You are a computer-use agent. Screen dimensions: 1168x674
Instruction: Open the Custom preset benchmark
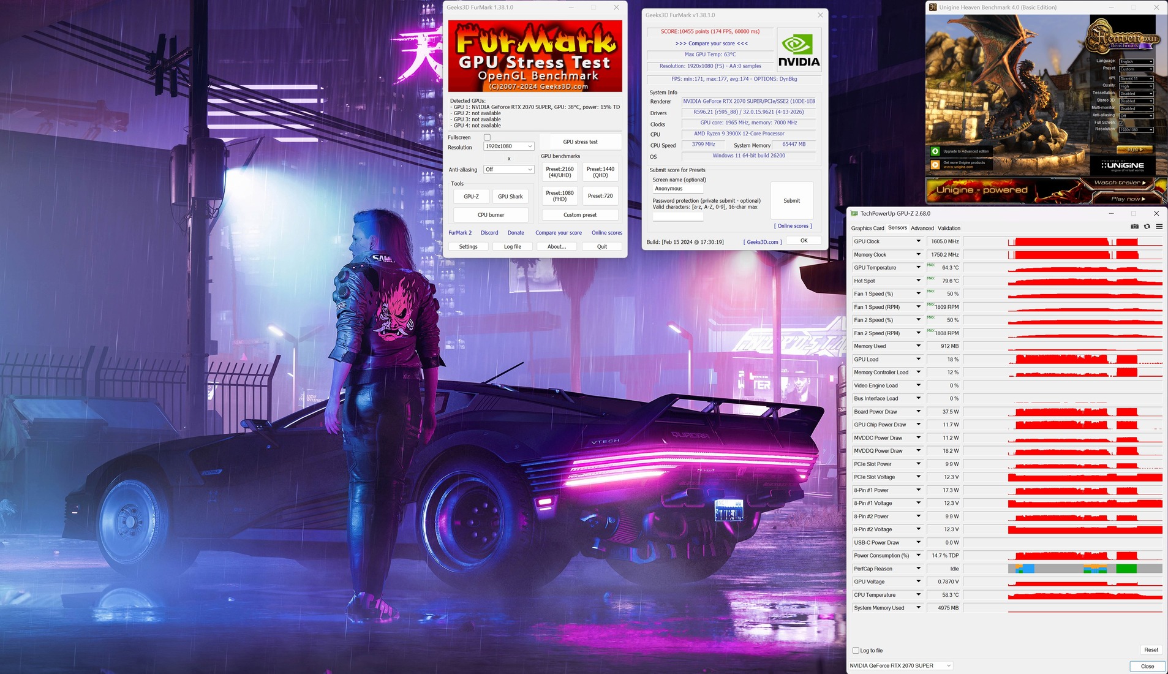pyautogui.click(x=580, y=215)
